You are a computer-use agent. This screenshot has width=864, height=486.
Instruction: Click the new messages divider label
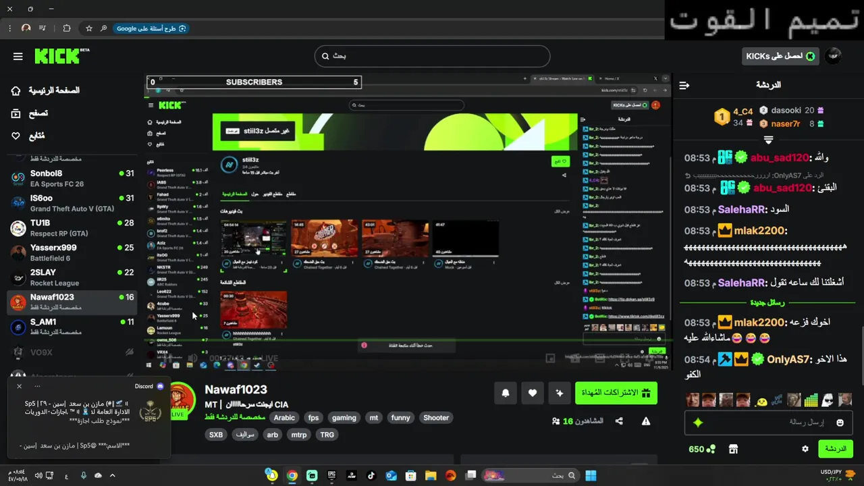[x=767, y=302]
